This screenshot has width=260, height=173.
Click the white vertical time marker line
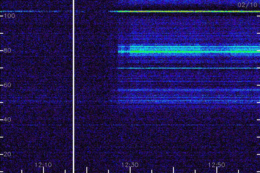tap(73, 86)
